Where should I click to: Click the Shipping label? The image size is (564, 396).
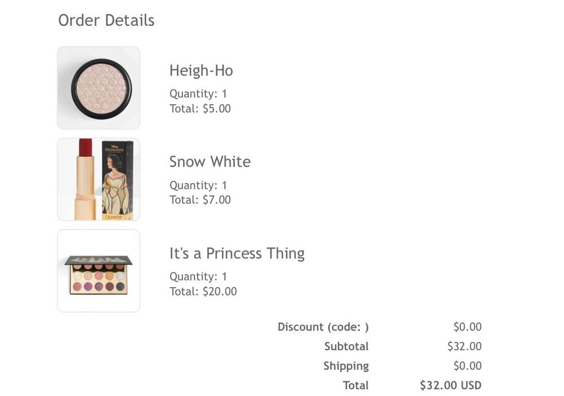point(346,366)
